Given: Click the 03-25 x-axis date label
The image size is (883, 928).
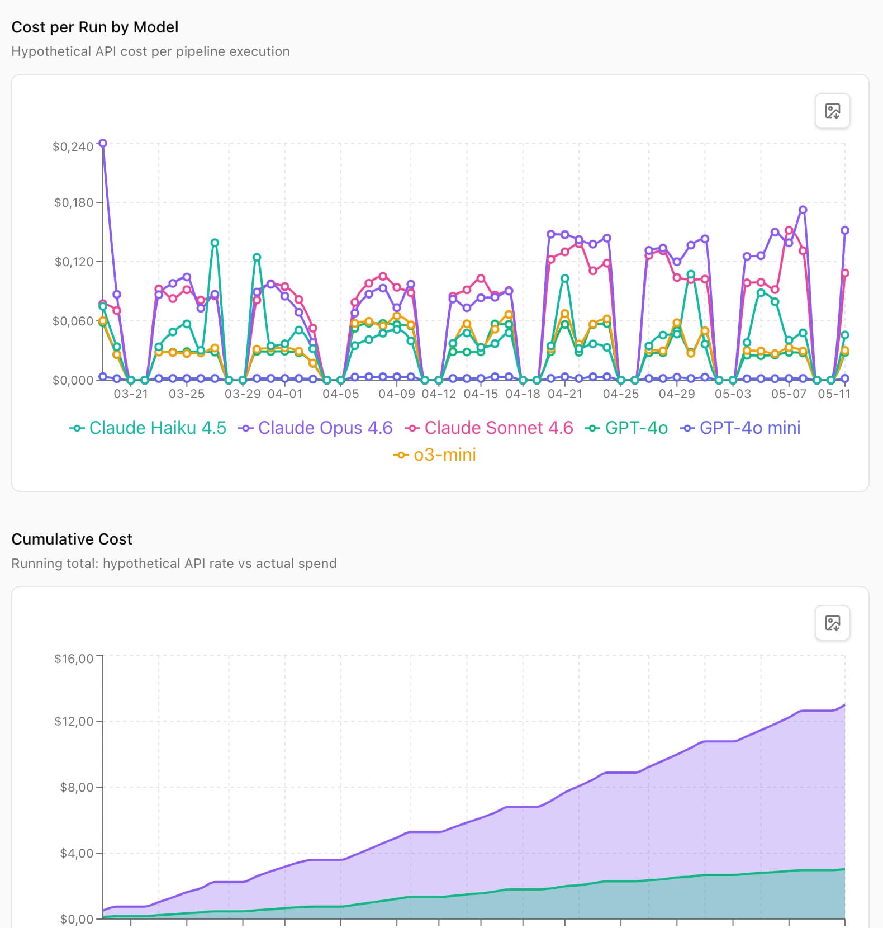Looking at the screenshot, I should point(187,394).
